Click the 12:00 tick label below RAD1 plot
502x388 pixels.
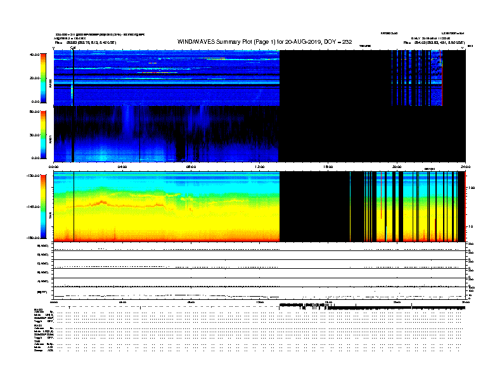coord(260,167)
